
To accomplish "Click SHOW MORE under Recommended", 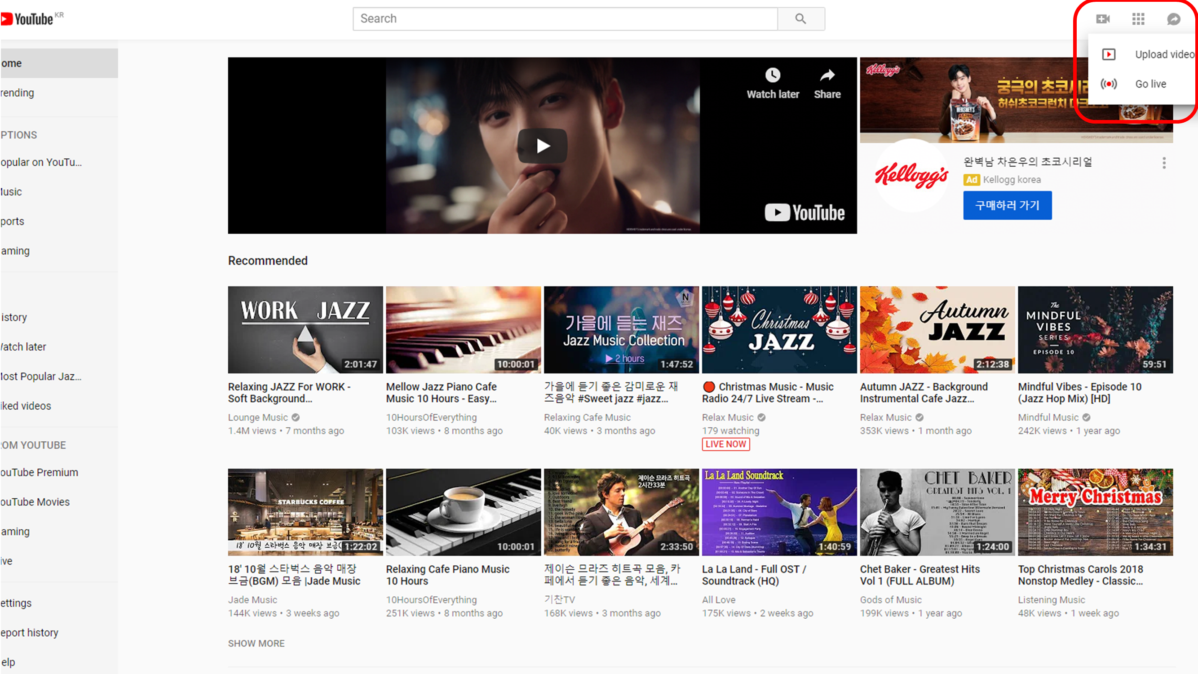I will coord(256,643).
